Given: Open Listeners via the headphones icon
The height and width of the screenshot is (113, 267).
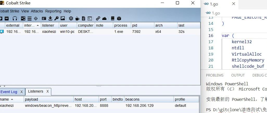Looking at the screenshot, I should 15,18.
